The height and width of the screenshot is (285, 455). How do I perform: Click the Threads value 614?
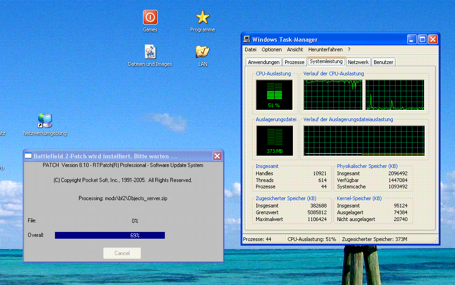[322, 180]
